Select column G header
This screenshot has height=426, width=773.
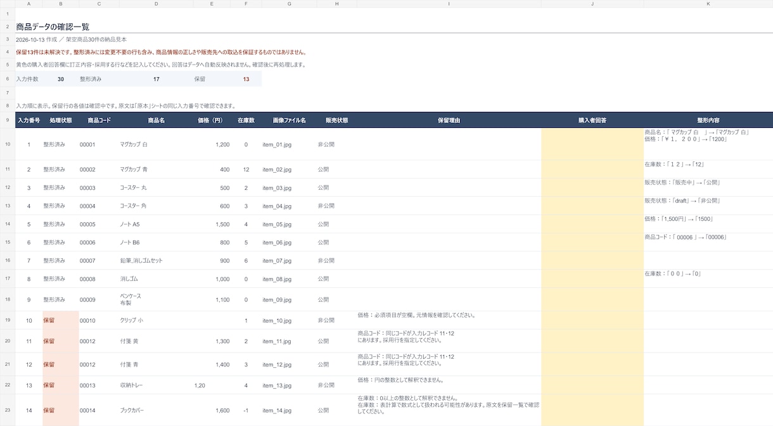click(x=289, y=4)
